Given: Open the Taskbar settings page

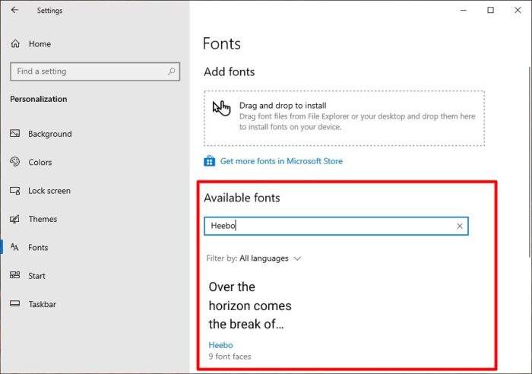Looking at the screenshot, I should click(x=42, y=304).
